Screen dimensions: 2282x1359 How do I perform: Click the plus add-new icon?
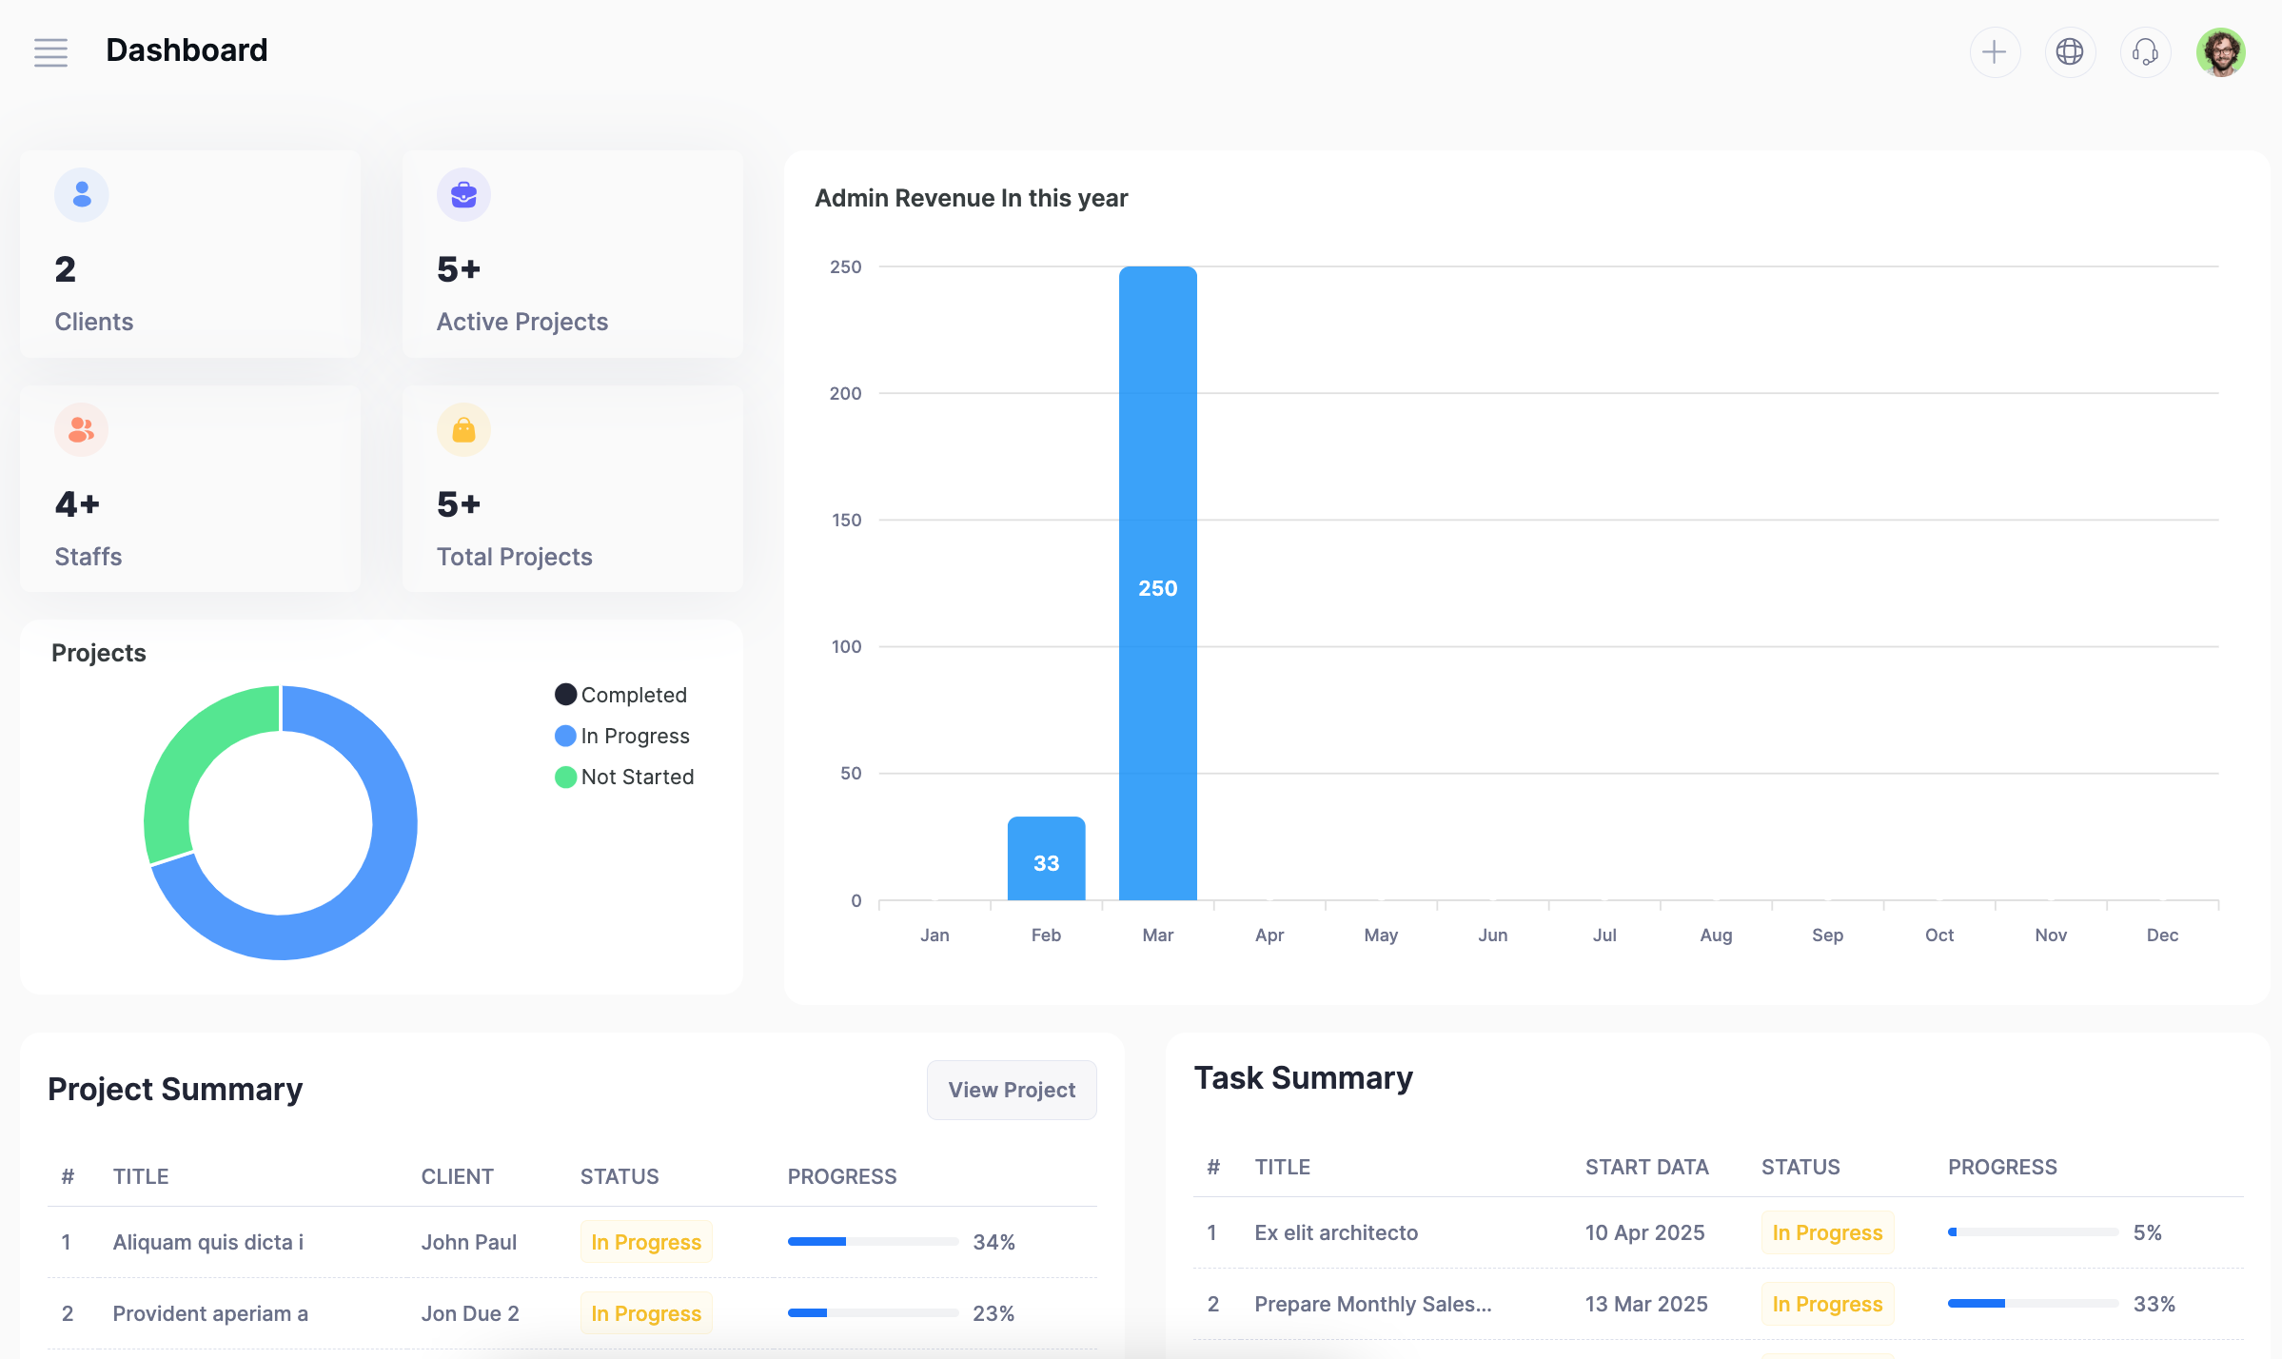tap(1994, 52)
